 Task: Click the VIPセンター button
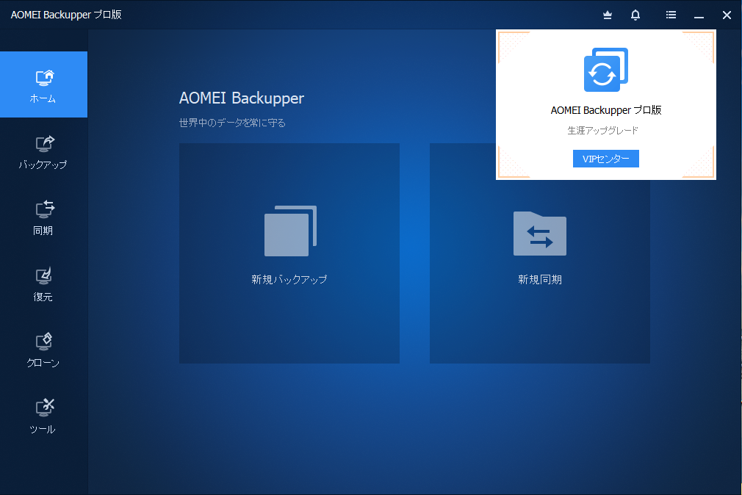605,159
